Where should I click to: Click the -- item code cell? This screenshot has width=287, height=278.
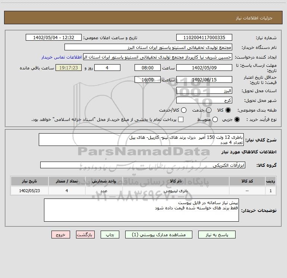click(x=247, y=191)
